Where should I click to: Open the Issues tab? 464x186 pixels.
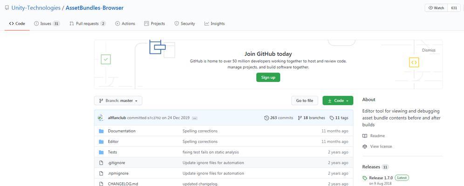click(47, 24)
